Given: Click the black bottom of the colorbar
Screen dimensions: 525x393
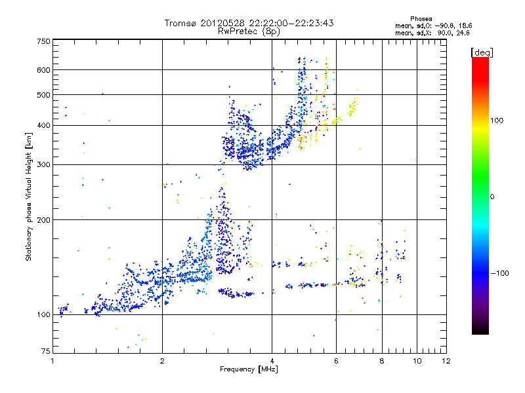Looking at the screenshot, I should tap(480, 330).
